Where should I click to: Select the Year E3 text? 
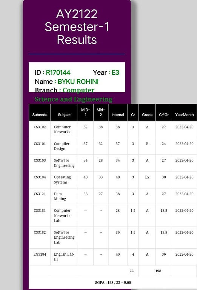point(106,72)
